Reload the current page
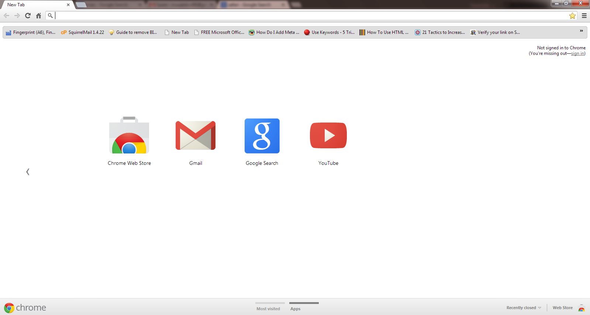The image size is (590, 315). point(28,15)
